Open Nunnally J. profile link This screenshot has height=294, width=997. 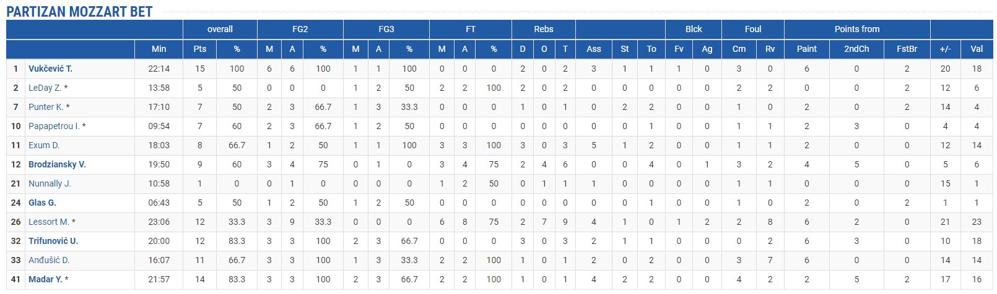pyautogui.click(x=50, y=183)
